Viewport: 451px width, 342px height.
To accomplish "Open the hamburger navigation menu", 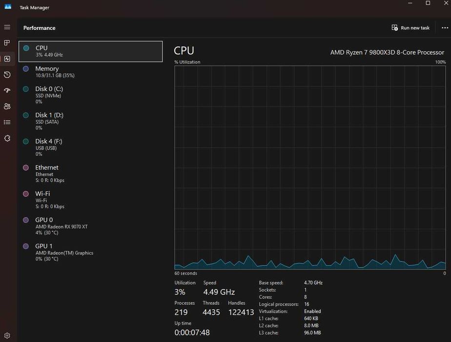I will click(x=7, y=27).
